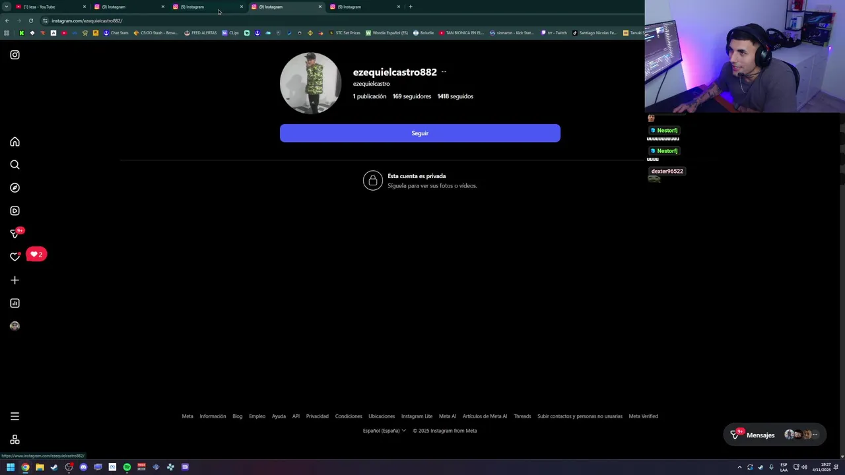Click the Seguir follow button

point(420,133)
